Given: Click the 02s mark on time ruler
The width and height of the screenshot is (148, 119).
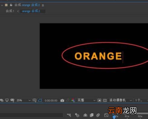Looking at the screenshot, I should 140,116.
